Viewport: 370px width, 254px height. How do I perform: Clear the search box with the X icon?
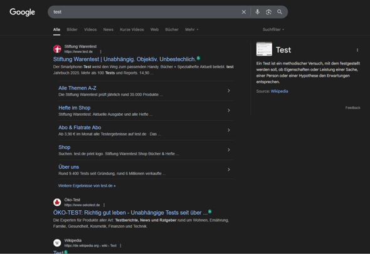[244, 12]
